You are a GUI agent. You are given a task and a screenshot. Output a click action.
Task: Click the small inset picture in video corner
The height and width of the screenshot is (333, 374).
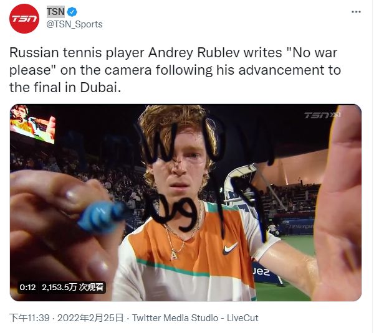point(32,123)
